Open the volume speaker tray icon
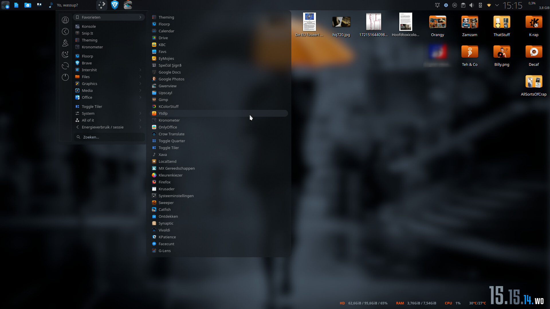Image resolution: width=550 pixels, height=309 pixels. [x=472, y=5]
